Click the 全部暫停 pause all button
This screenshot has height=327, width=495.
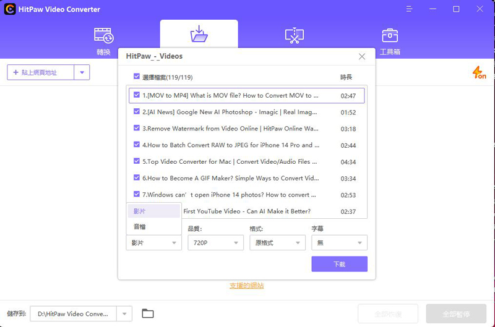click(456, 314)
